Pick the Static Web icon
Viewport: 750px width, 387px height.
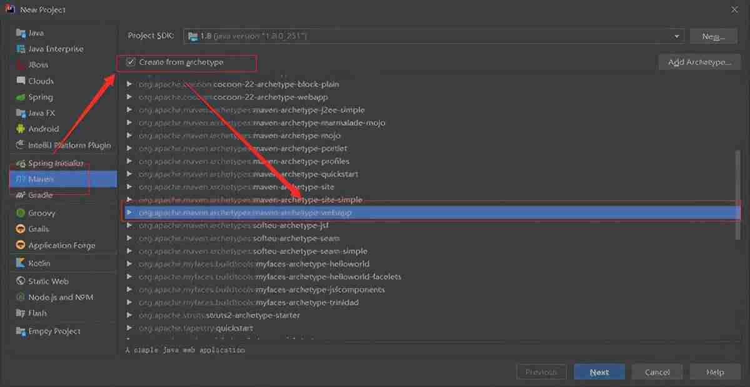point(21,282)
